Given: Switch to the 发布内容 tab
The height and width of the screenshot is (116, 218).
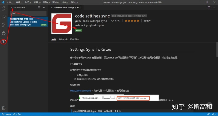Looking at the screenshot, I should click(63, 40).
